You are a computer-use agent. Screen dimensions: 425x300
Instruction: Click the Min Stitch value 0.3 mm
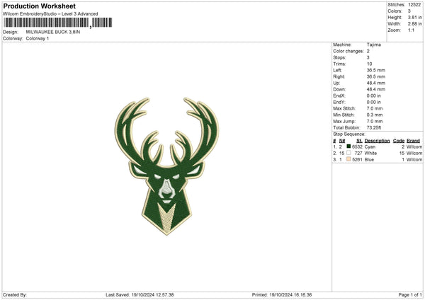375,115
